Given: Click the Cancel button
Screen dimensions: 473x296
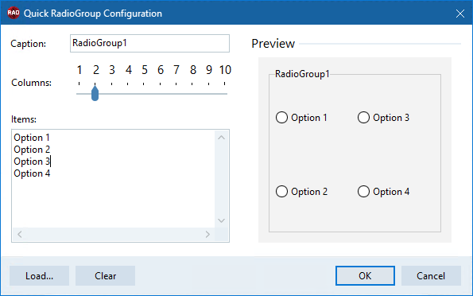Looking at the screenshot, I should tap(431, 276).
